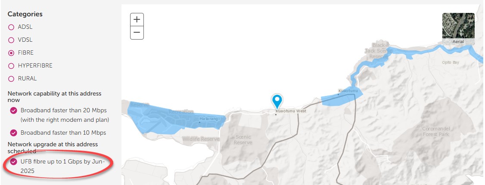Image resolution: width=485 pixels, height=185 pixels.
Task: Select the ADSL radio button
Action: tap(11, 27)
